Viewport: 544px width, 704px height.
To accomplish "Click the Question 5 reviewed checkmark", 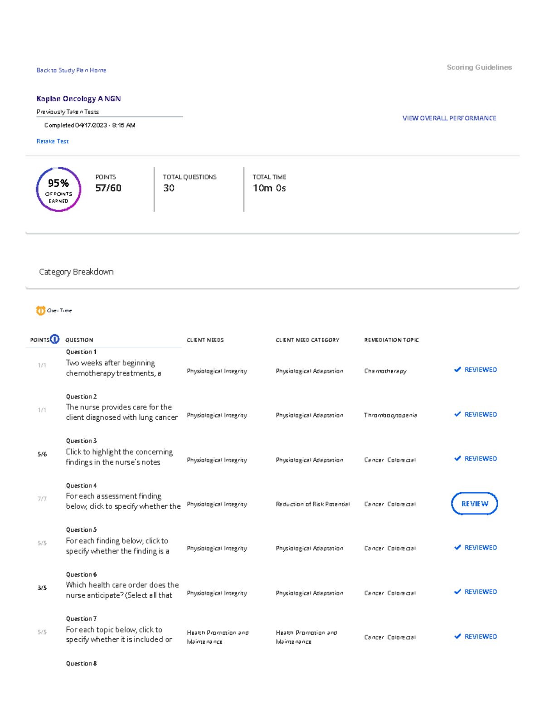I will point(457,548).
